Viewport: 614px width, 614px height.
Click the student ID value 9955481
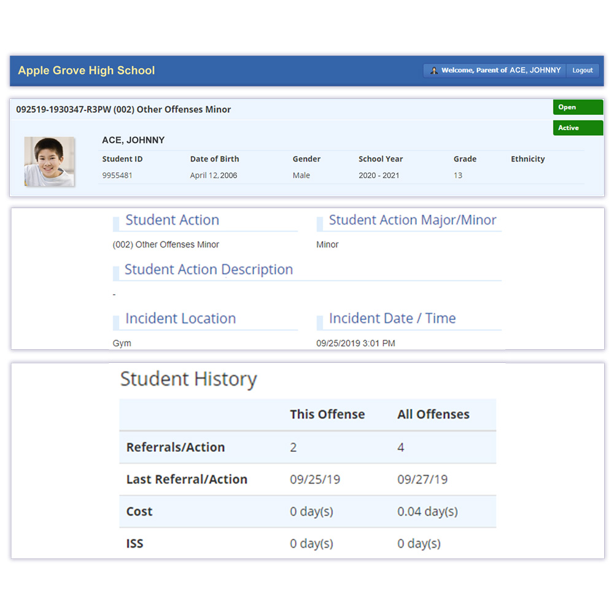pos(117,176)
